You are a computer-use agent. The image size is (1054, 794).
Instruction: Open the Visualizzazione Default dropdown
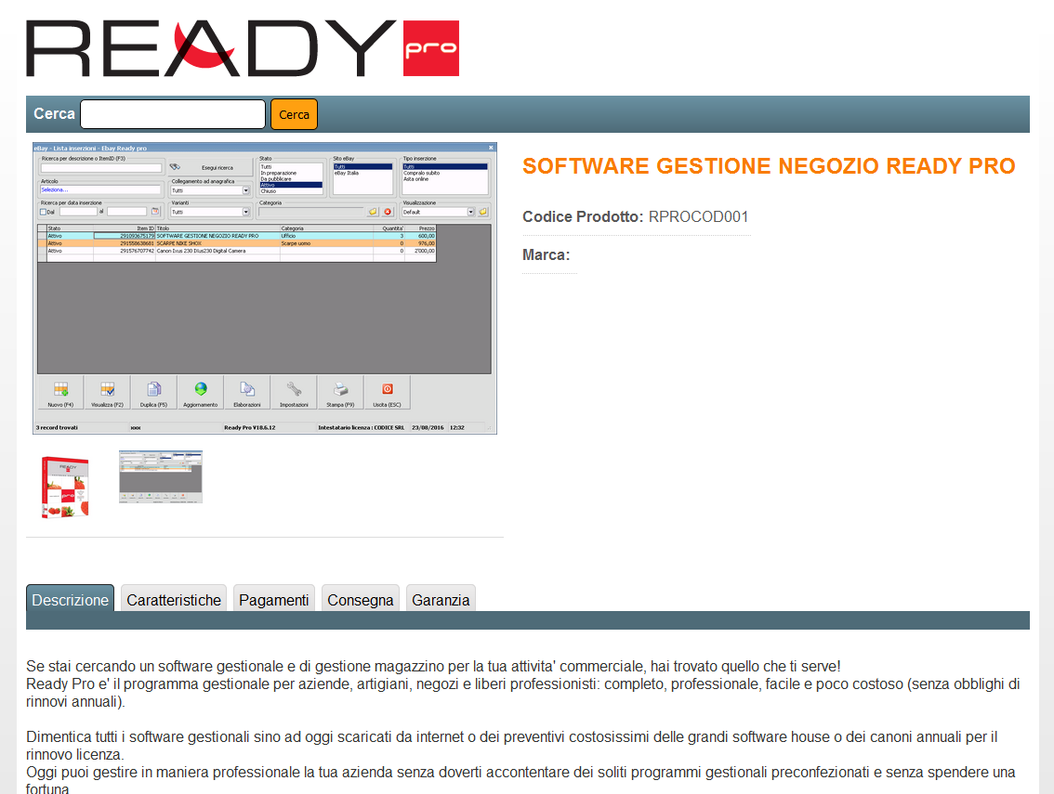(439, 213)
